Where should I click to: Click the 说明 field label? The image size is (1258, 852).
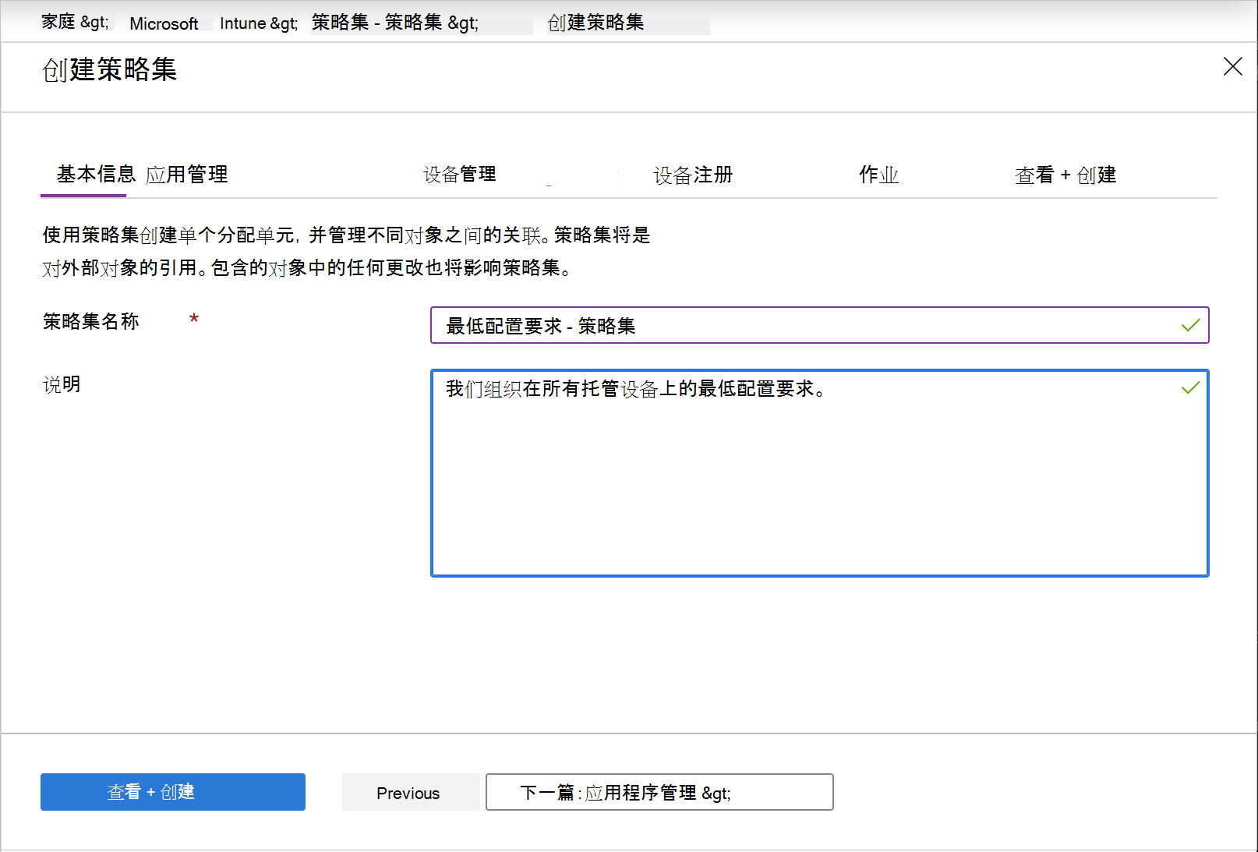62,384
